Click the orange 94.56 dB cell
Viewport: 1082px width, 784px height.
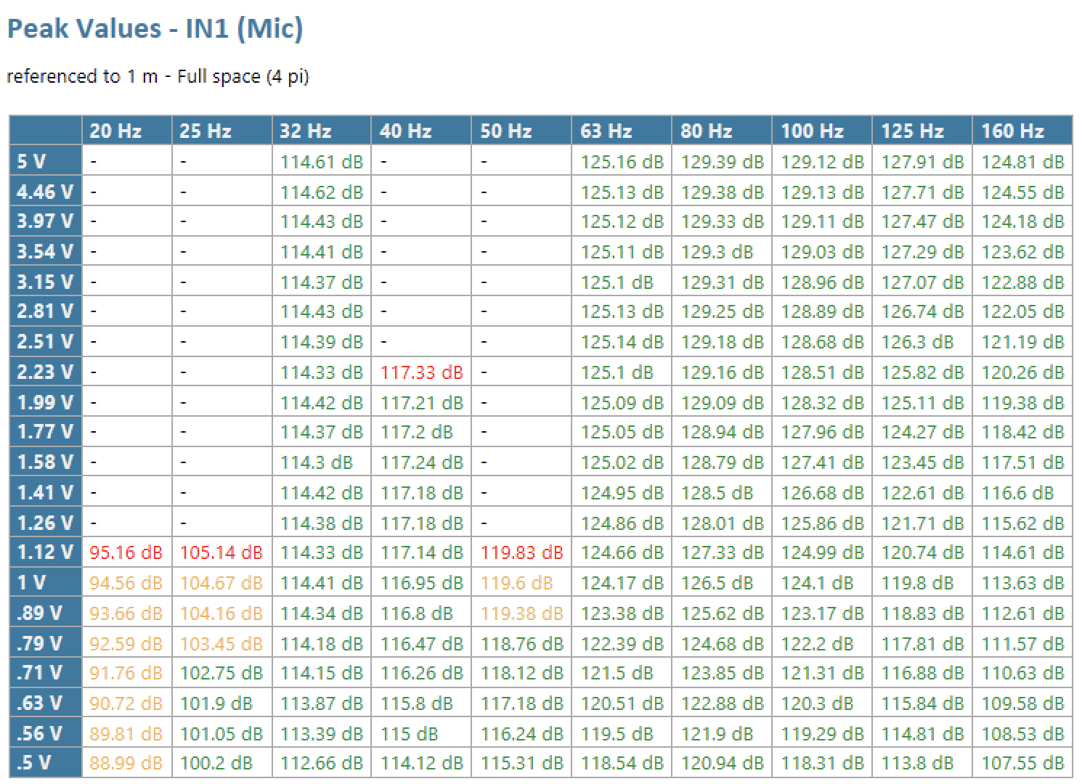[127, 583]
